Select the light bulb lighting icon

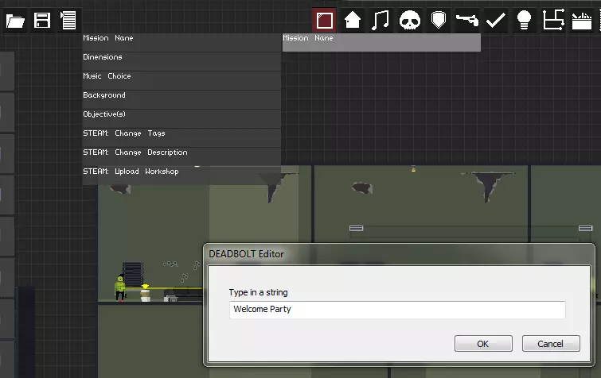pyautogui.click(x=524, y=21)
